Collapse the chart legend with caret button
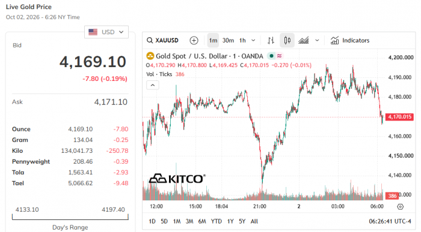Image resolution: width=421 pixels, height=232 pixels. click(153, 85)
